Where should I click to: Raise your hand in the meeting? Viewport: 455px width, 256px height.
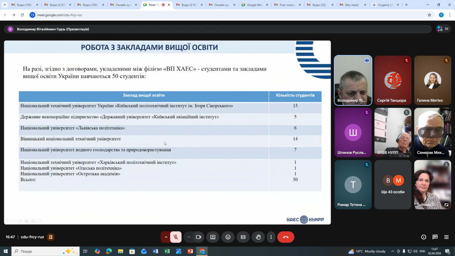coord(258,237)
